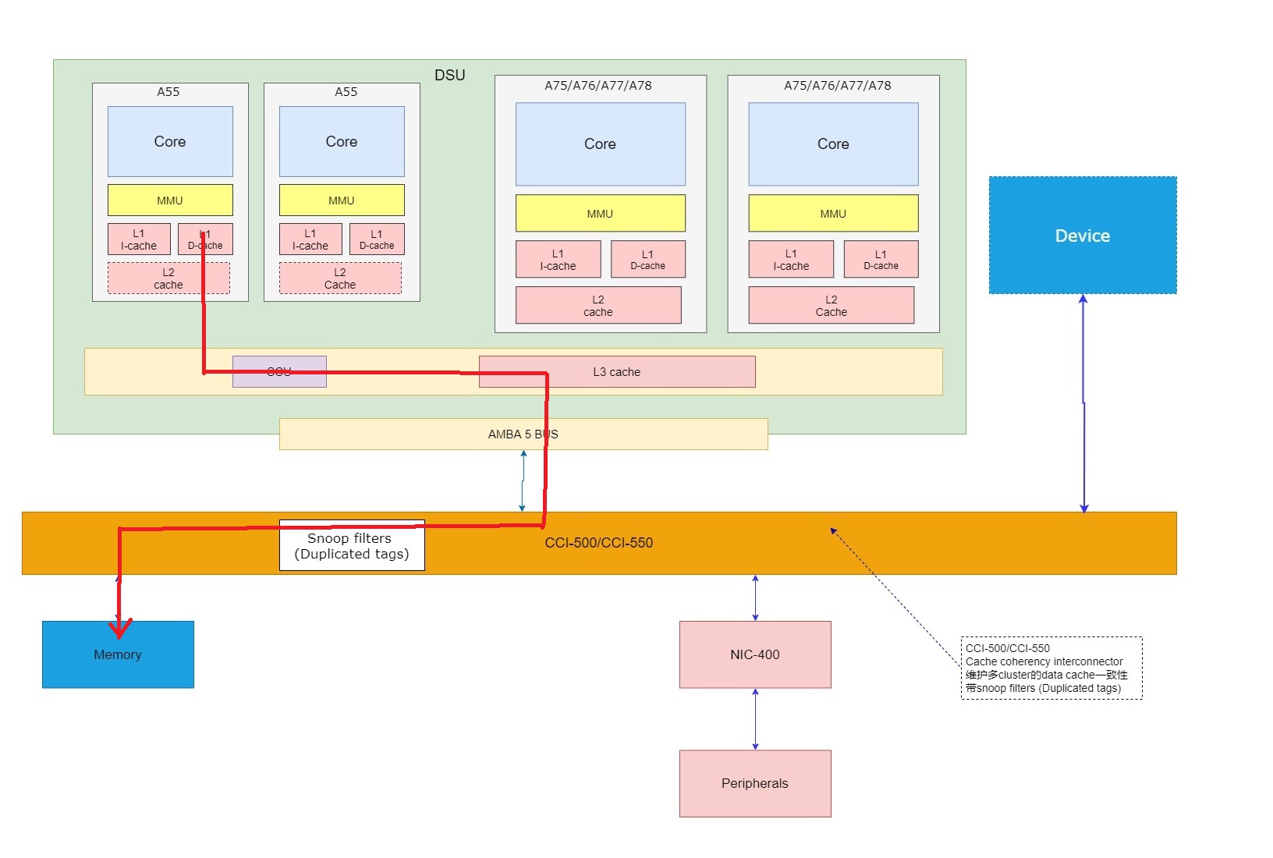
Task: Select the blue Device block
Action: (1083, 236)
